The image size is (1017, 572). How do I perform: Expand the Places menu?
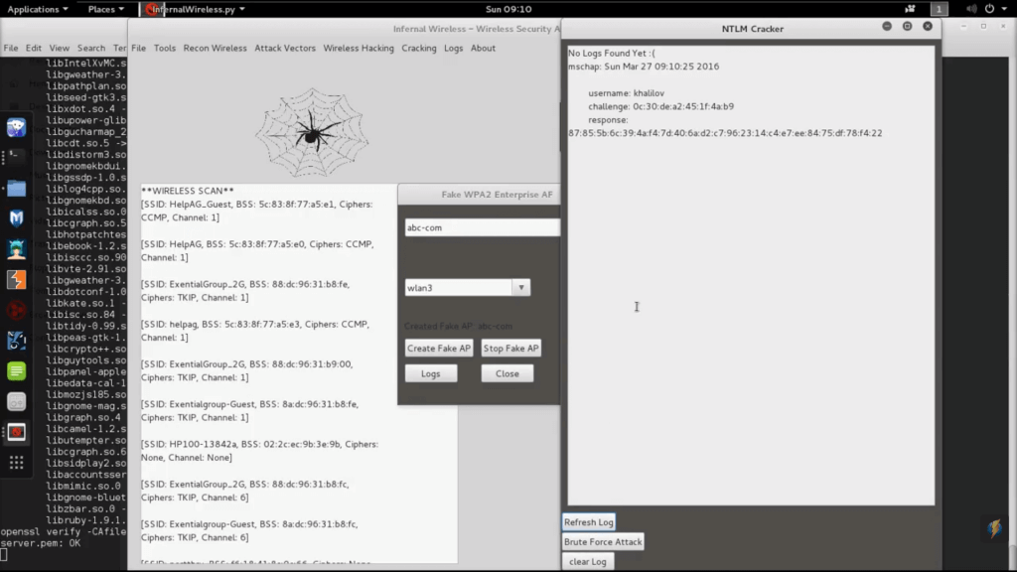tap(105, 9)
